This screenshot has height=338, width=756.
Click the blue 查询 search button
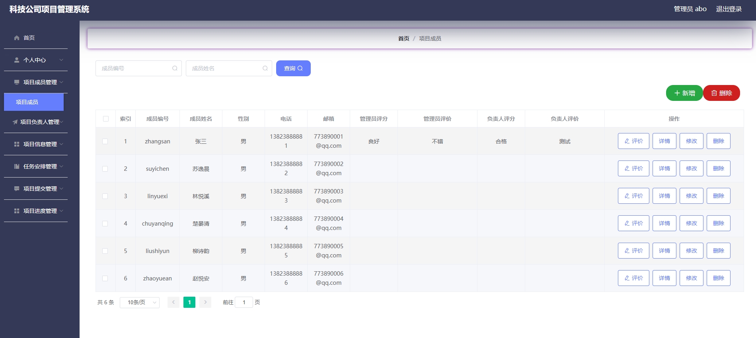coord(293,68)
